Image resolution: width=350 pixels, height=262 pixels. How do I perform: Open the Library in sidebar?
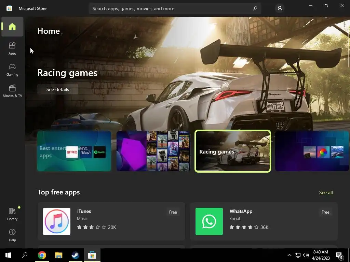click(x=12, y=214)
